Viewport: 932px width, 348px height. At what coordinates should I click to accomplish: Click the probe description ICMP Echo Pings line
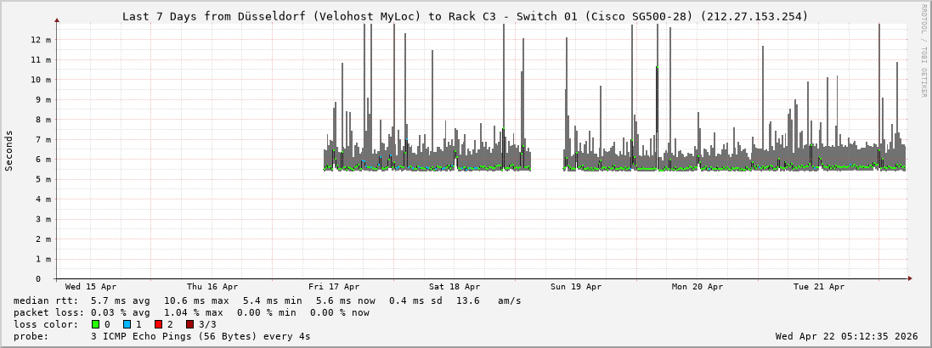point(161,336)
